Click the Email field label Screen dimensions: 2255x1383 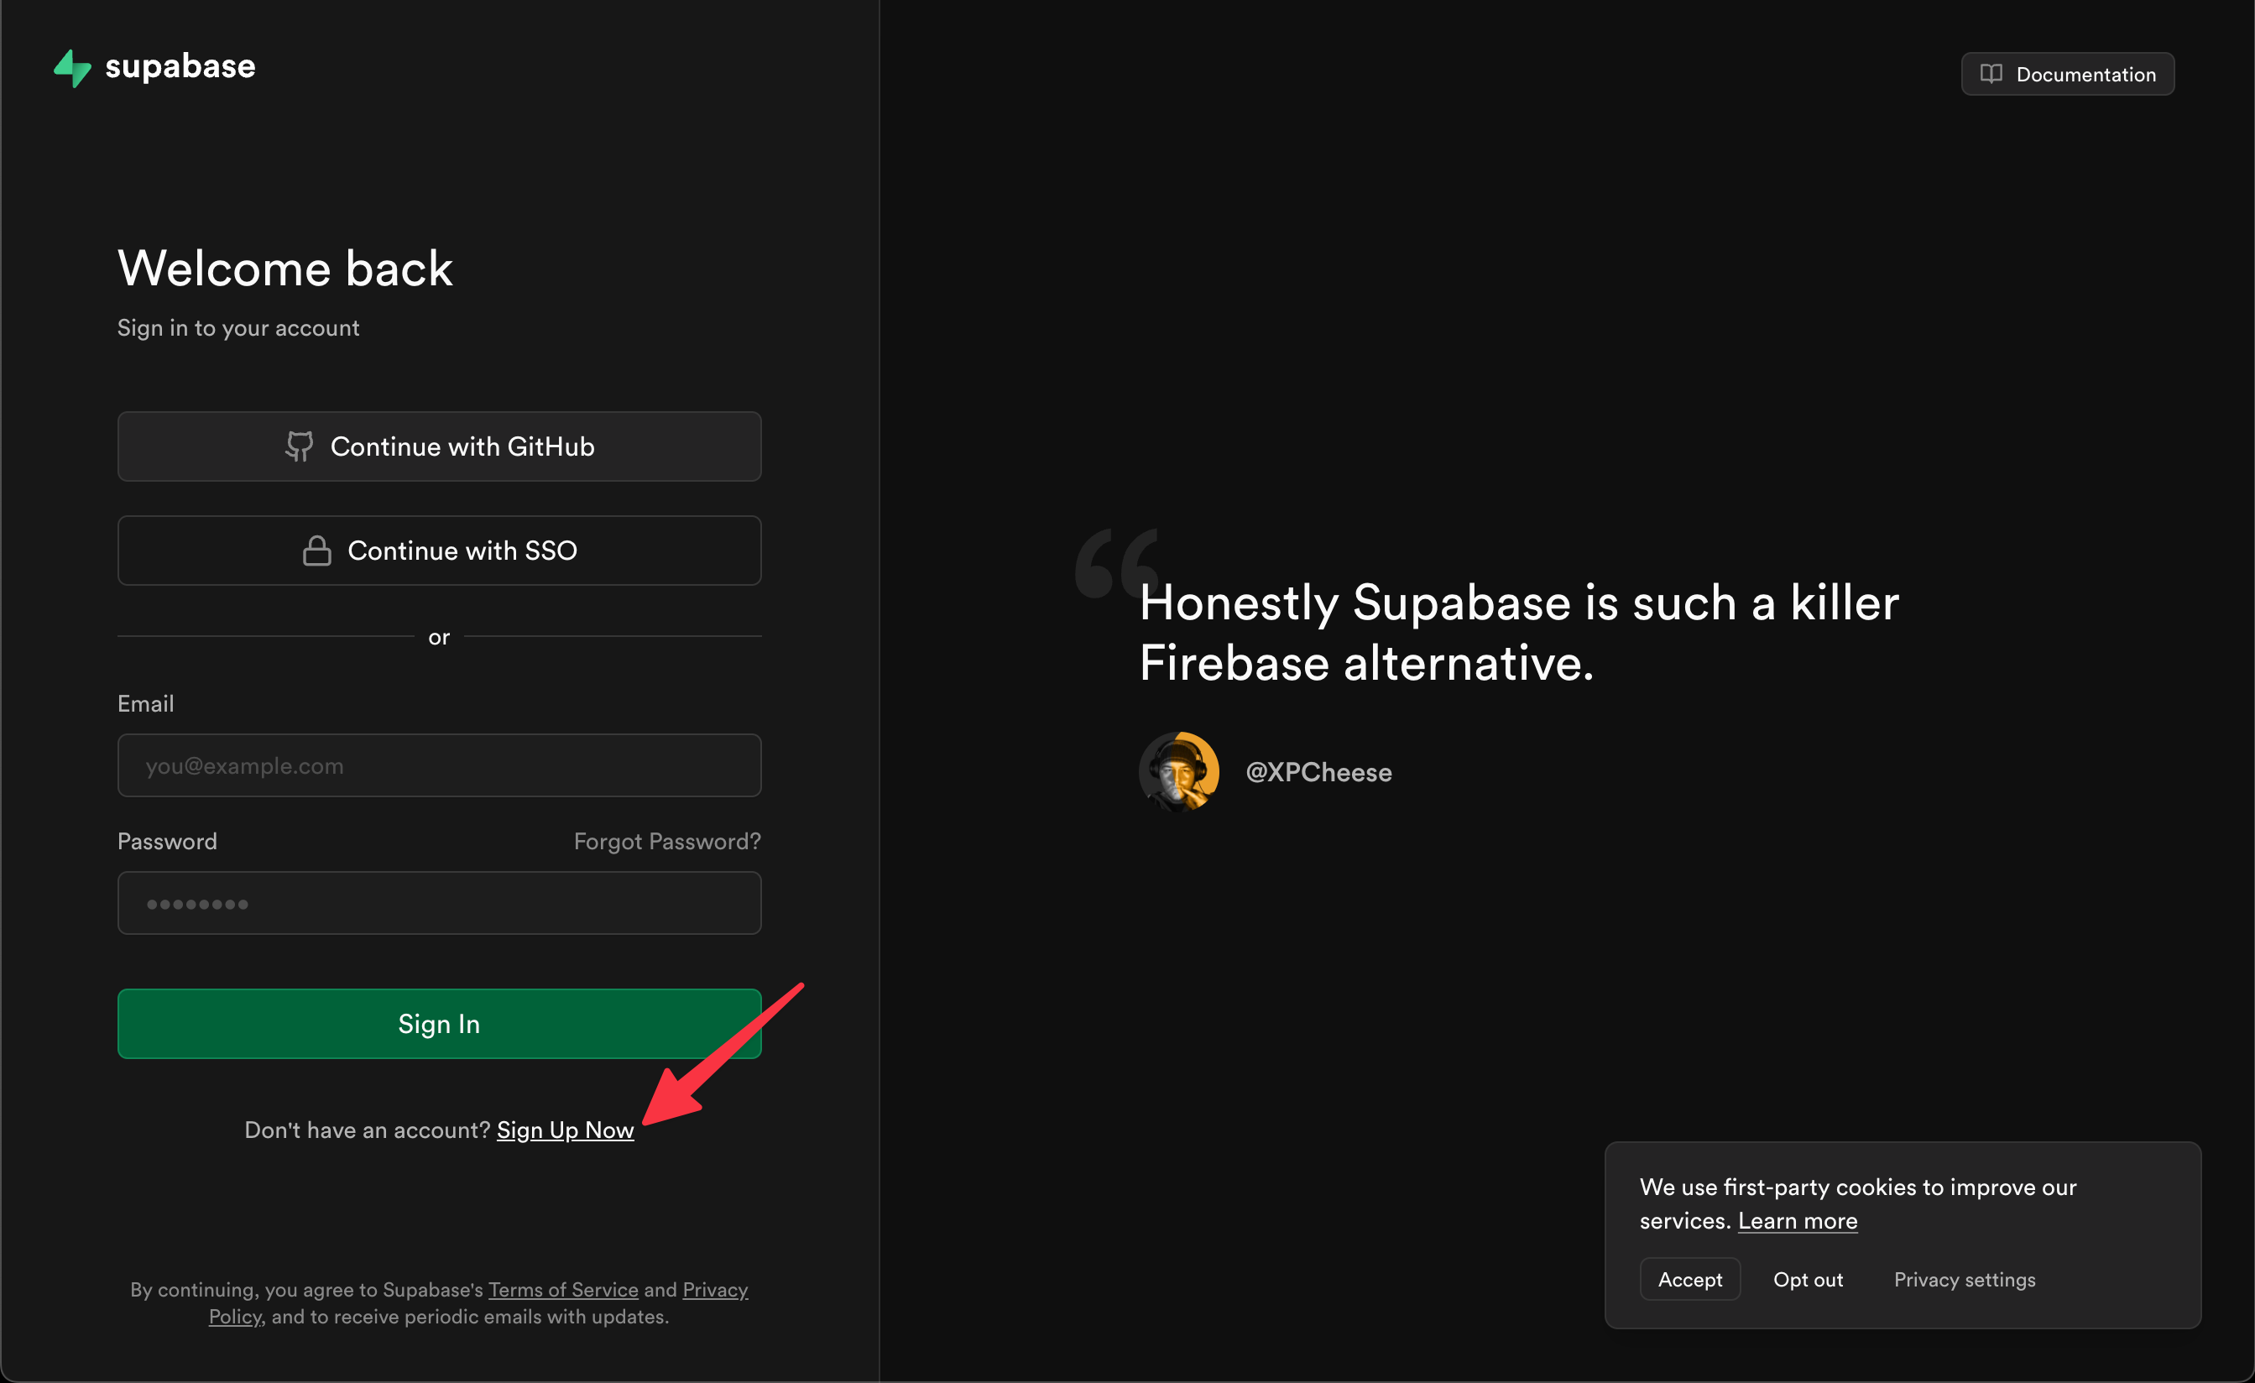pos(145,704)
